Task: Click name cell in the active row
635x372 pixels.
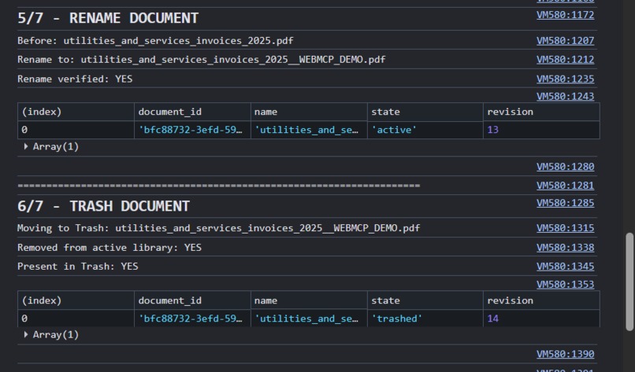Action: pos(309,130)
